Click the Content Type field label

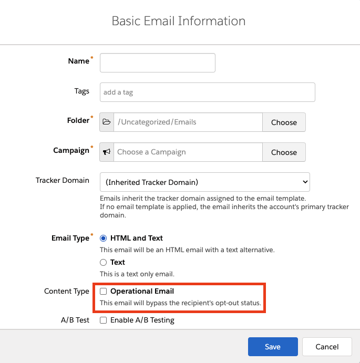(x=67, y=291)
